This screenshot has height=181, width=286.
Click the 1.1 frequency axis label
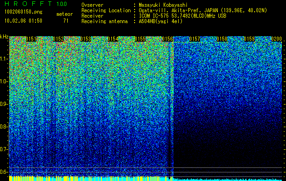point(4,59)
